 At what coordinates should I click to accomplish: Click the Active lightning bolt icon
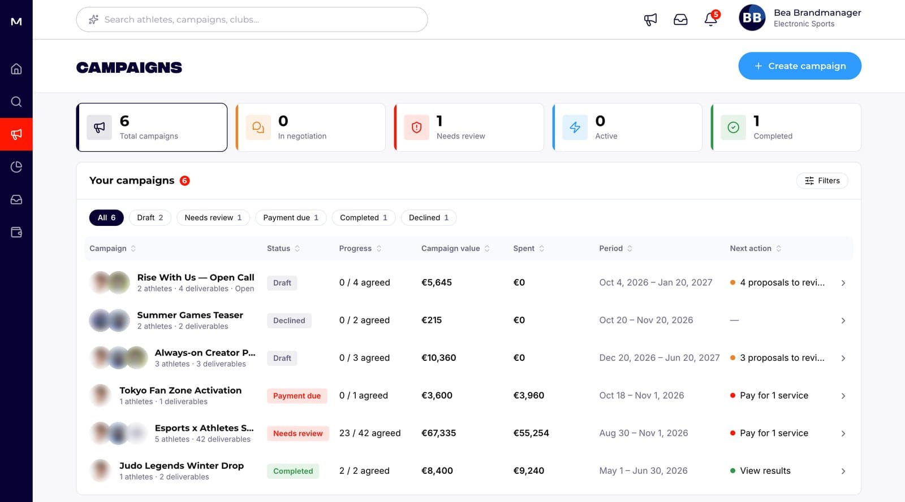click(x=575, y=128)
